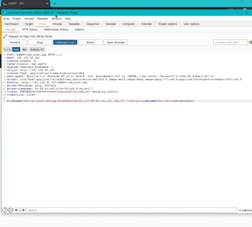The height and width of the screenshot is (227, 252).
Task: Click the Content-Length: 32 header
Action: (x=22, y=61)
